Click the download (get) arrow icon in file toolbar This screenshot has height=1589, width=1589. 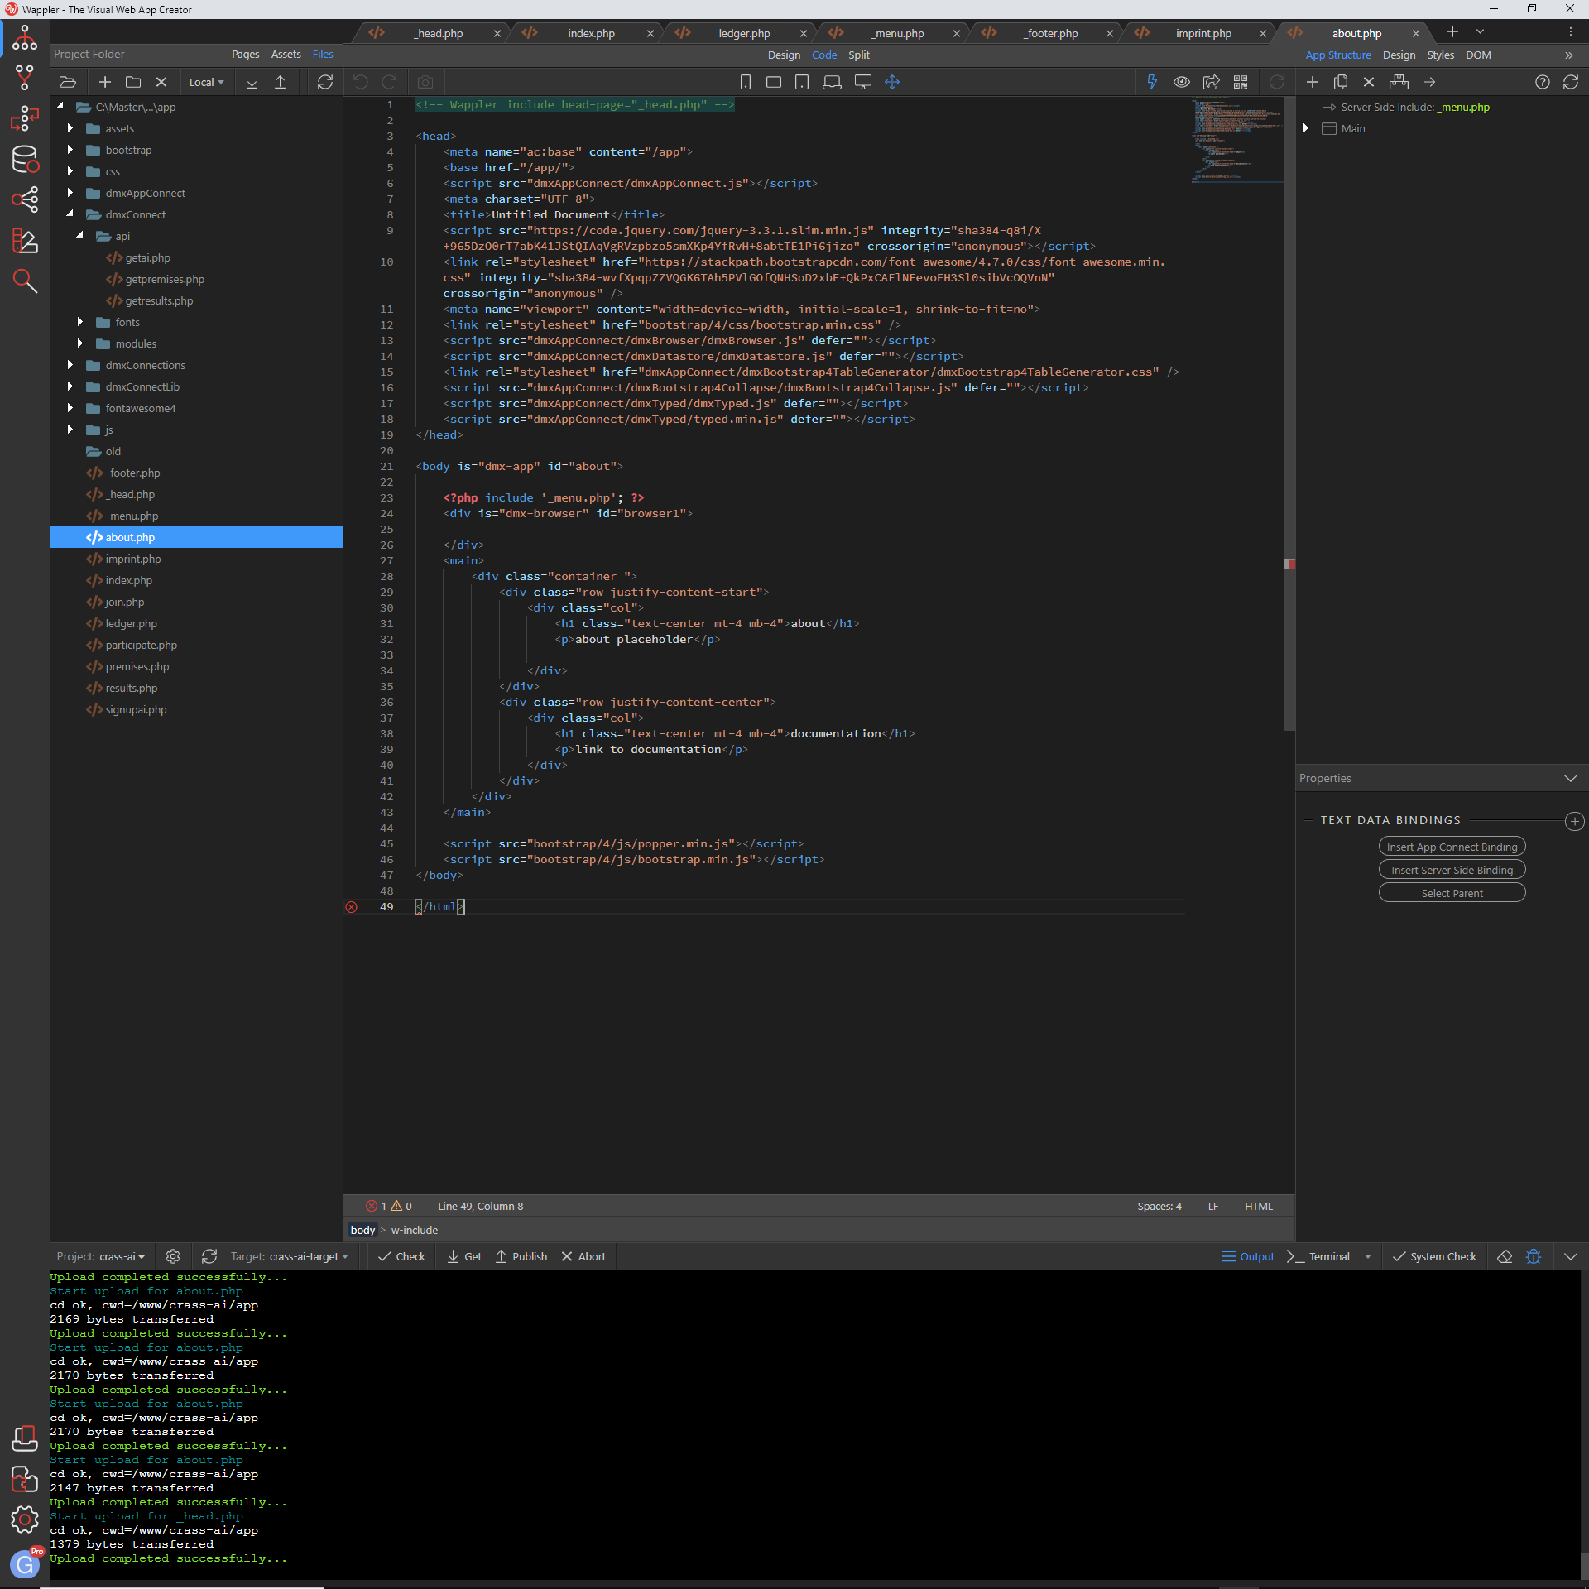[252, 82]
